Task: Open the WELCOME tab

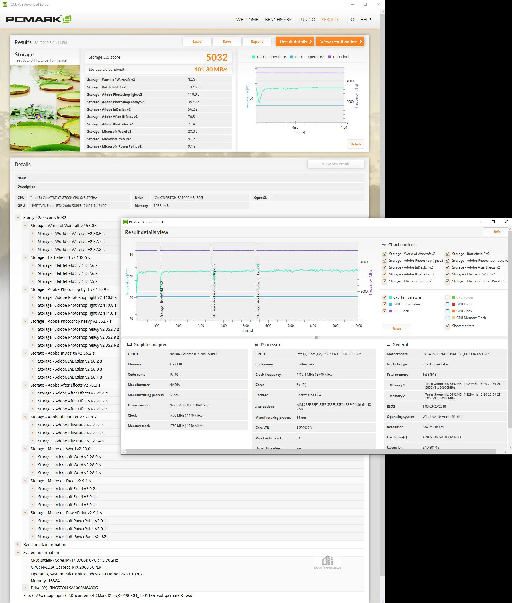Action: (x=247, y=19)
